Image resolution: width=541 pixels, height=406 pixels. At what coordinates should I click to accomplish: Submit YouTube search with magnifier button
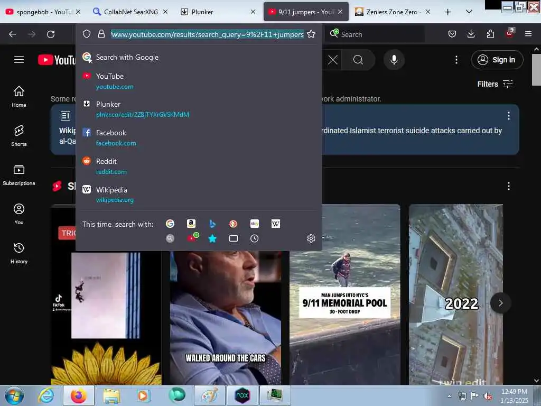click(358, 60)
